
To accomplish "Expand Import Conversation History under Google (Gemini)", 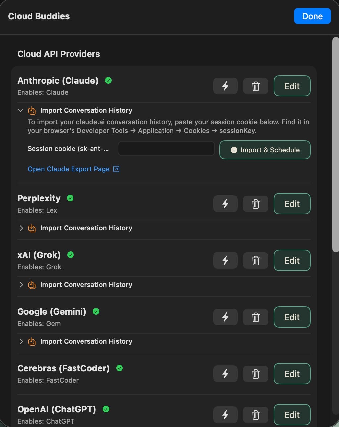I will tap(21, 341).
